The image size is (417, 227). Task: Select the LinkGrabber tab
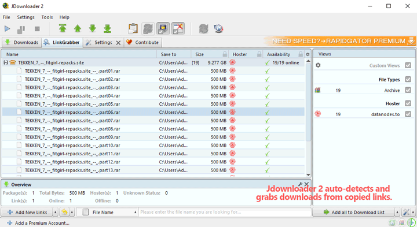click(x=62, y=42)
